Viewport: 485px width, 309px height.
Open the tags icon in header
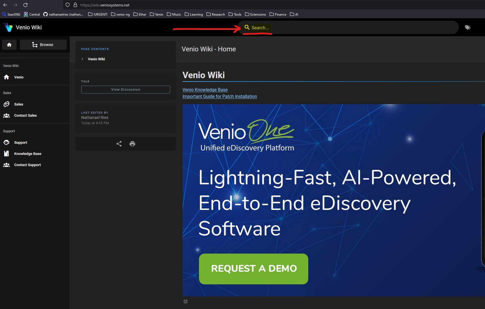point(468,27)
